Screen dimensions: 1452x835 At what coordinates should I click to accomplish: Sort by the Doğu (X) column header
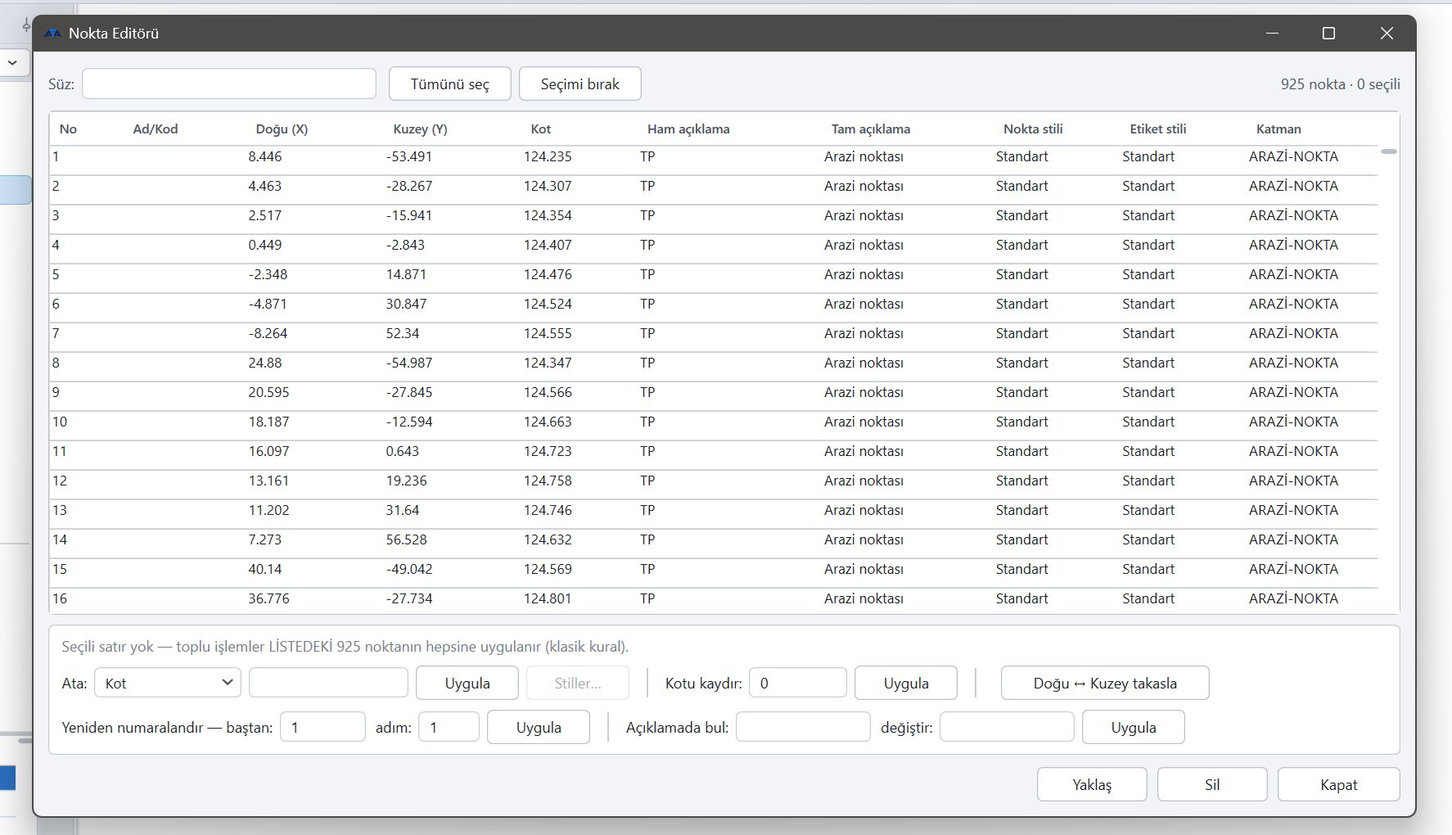tap(282, 129)
